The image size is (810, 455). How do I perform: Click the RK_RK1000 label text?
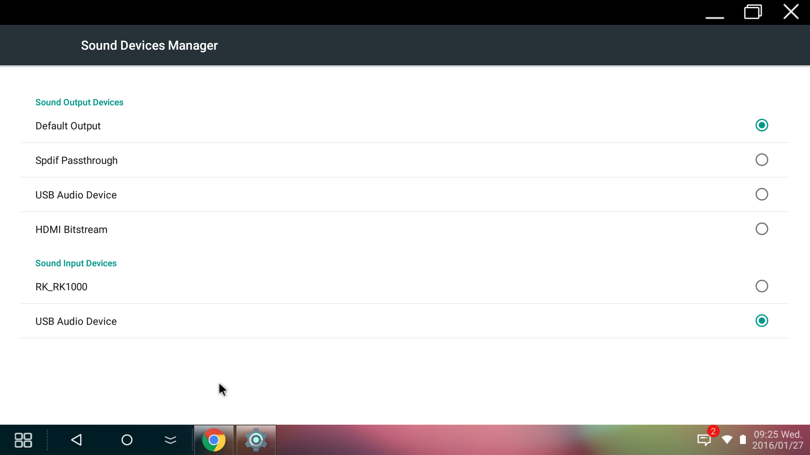tap(61, 287)
